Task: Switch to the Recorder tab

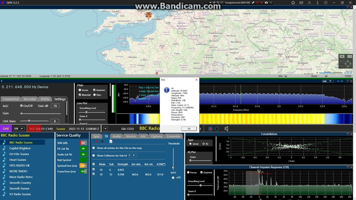Action: [x=30, y=99]
